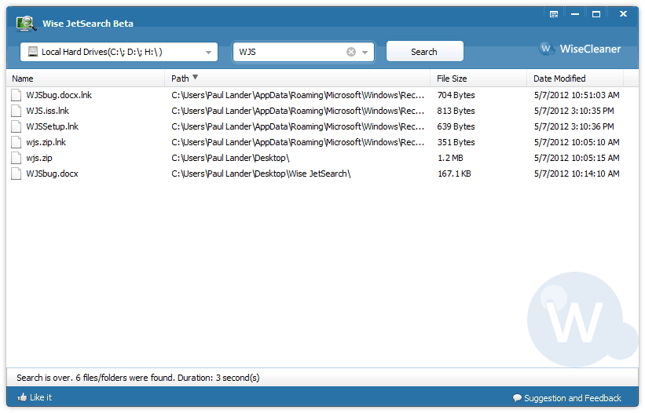The height and width of the screenshot is (413, 645).
Task: Maximize the Wise JetSearch window
Action: (596, 14)
